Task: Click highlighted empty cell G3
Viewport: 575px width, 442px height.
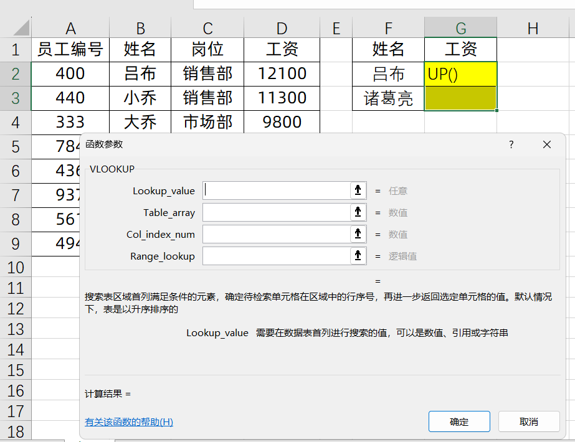Action: click(460, 98)
